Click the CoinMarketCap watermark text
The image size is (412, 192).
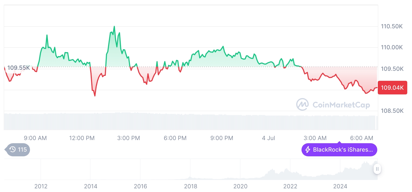pos(341,105)
